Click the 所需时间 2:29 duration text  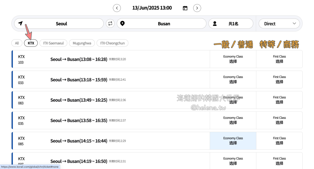(x=117, y=141)
